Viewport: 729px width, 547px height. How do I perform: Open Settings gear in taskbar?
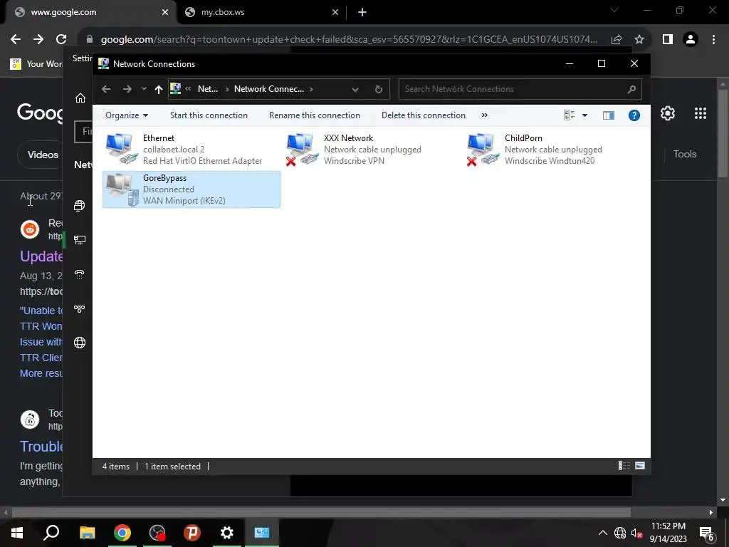click(x=227, y=533)
